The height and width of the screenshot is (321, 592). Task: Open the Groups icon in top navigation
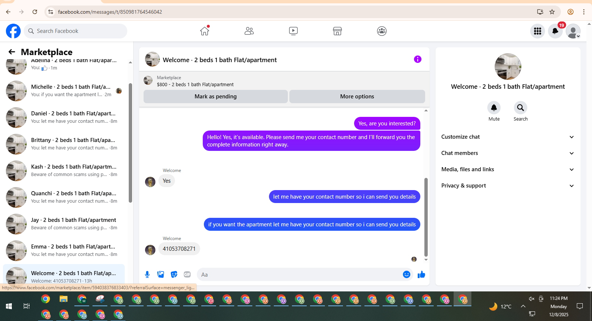[382, 31]
